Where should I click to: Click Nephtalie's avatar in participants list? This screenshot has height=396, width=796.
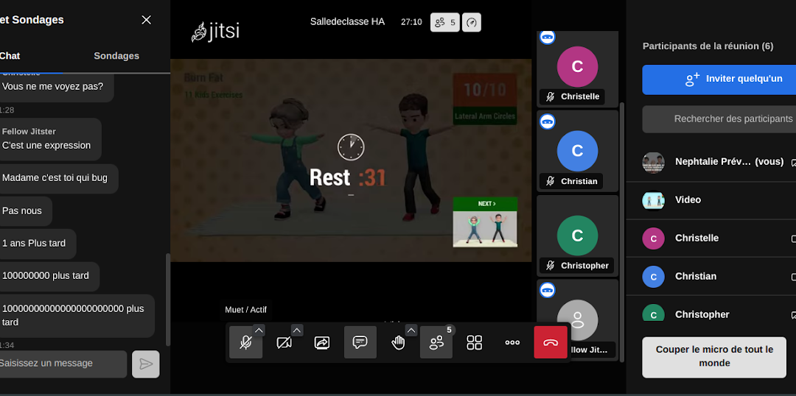tap(653, 162)
